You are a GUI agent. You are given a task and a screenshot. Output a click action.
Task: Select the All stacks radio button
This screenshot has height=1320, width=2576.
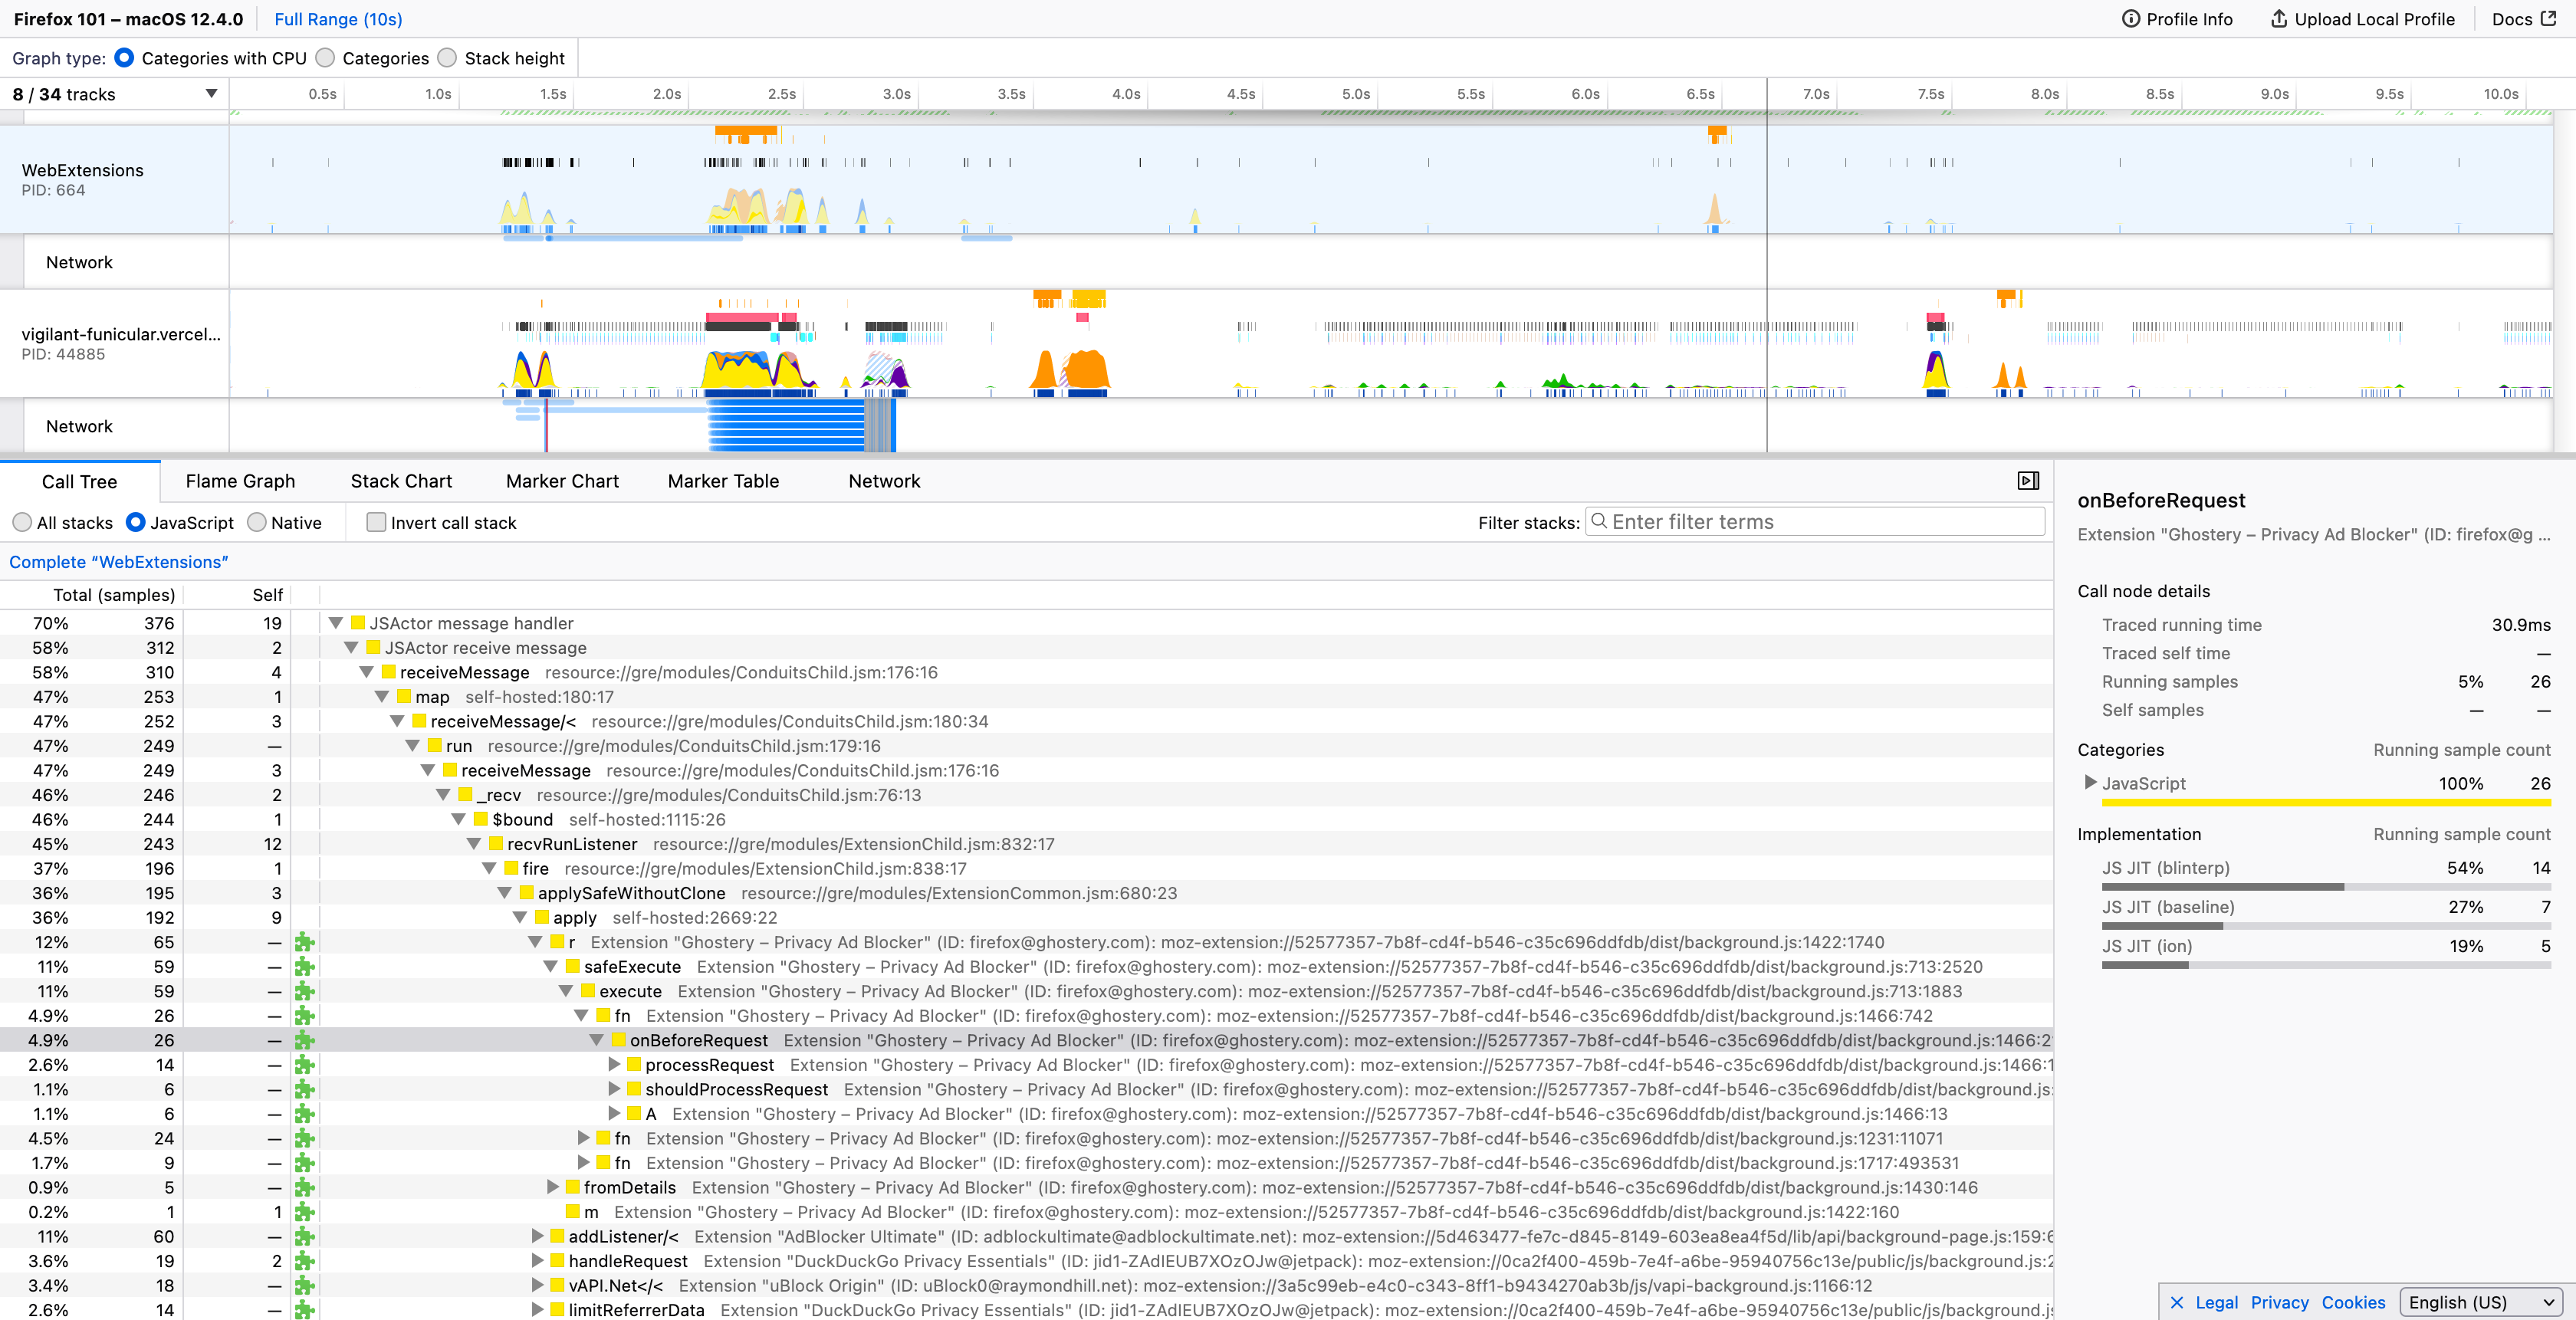point(22,523)
